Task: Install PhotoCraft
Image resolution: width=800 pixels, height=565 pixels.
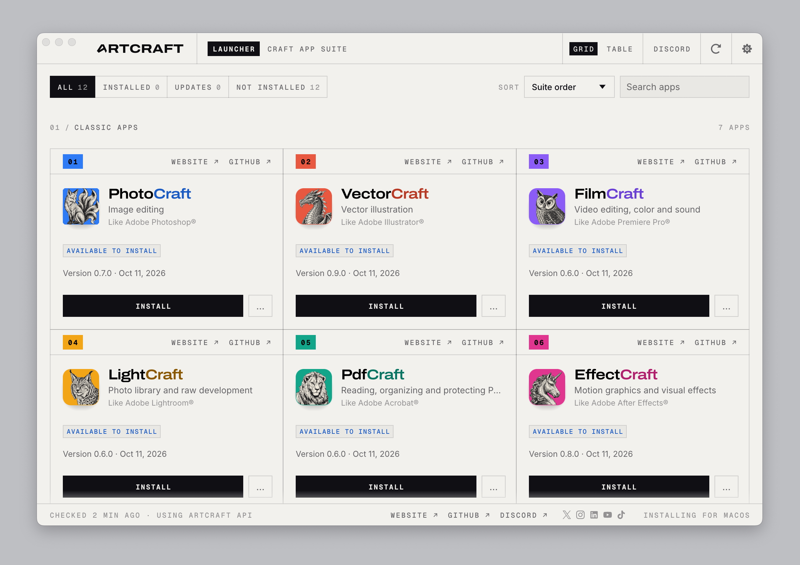Action: coord(153,306)
